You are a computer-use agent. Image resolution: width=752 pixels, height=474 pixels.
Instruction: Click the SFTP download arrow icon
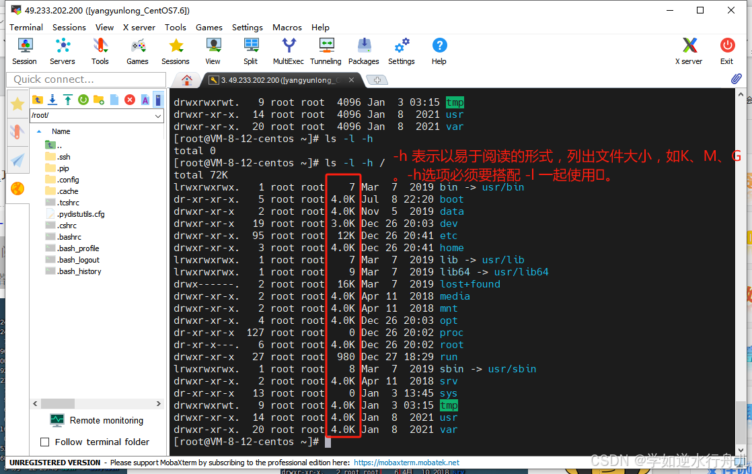(x=52, y=100)
